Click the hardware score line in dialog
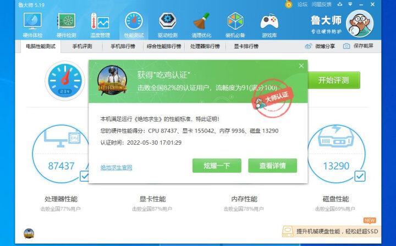 (189, 131)
